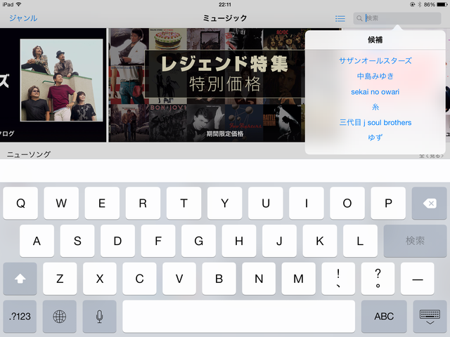Hide the keyboard with the dismiss key
Viewport: 450px width, 337px height.
point(430,317)
